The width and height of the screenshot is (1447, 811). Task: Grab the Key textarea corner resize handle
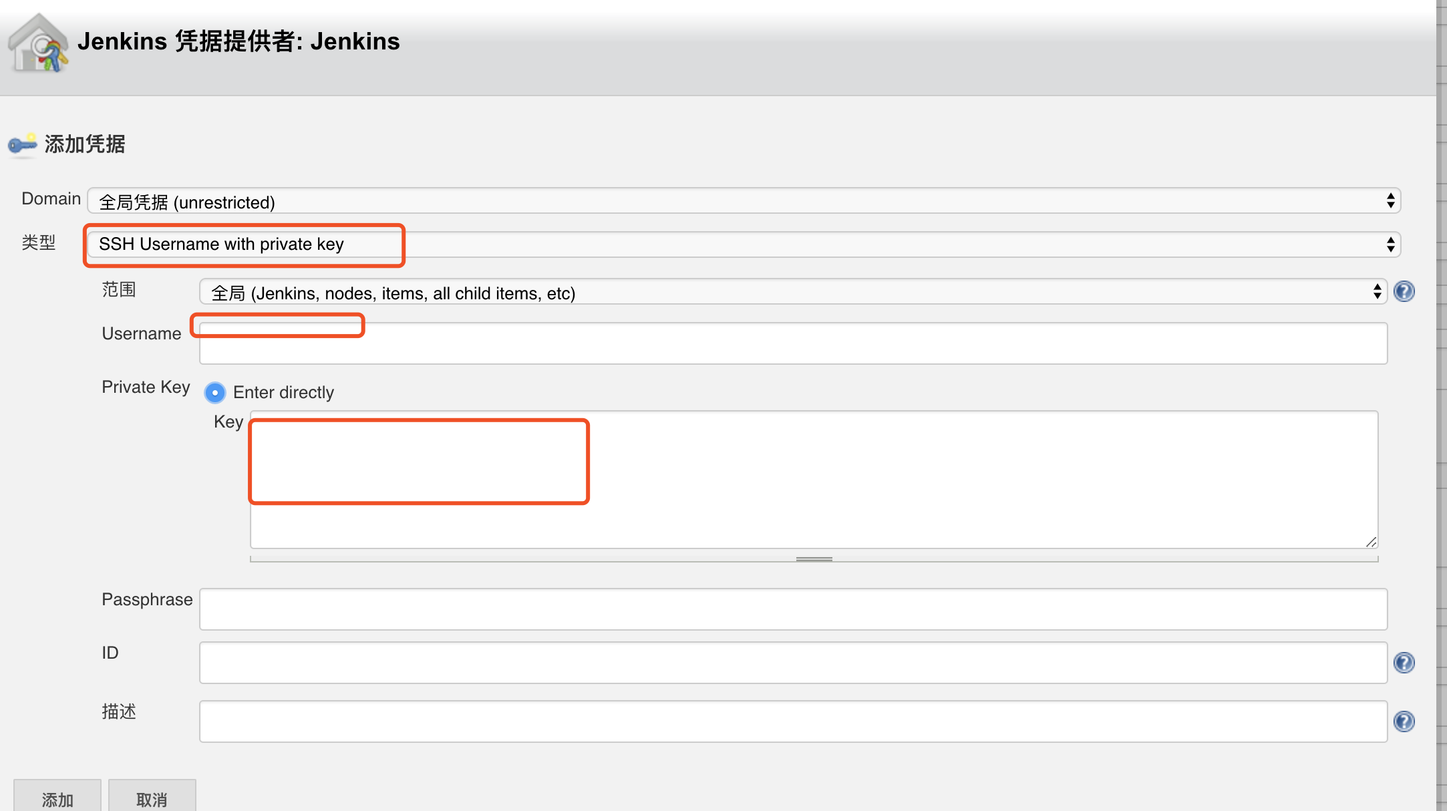coord(1371,542)
